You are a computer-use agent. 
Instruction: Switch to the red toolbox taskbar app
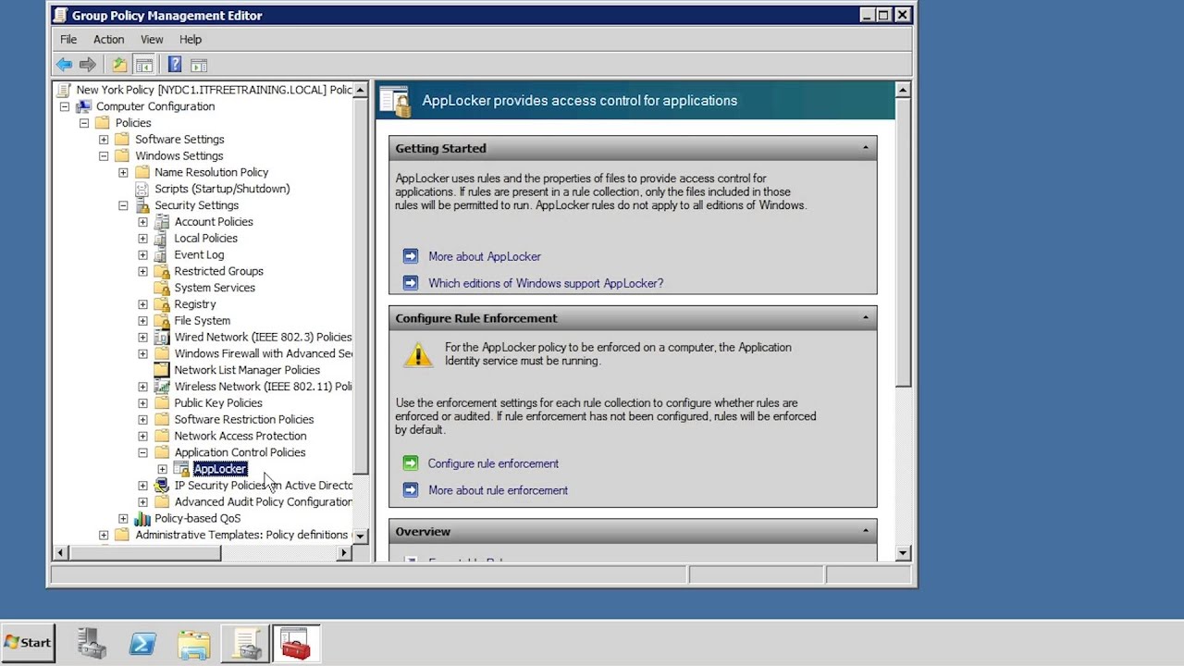click(296, 643)
